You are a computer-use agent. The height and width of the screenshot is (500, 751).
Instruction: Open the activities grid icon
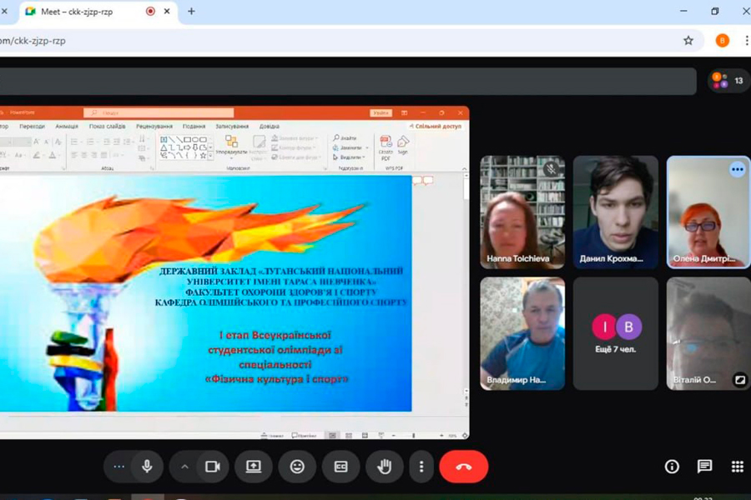pos(738,467)
